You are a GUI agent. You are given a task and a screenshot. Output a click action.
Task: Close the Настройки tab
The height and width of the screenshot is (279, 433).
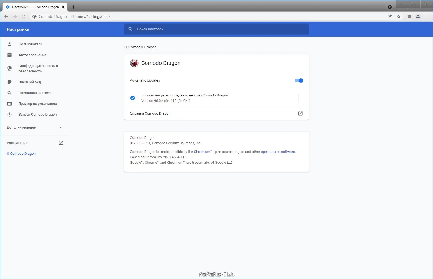63,7
